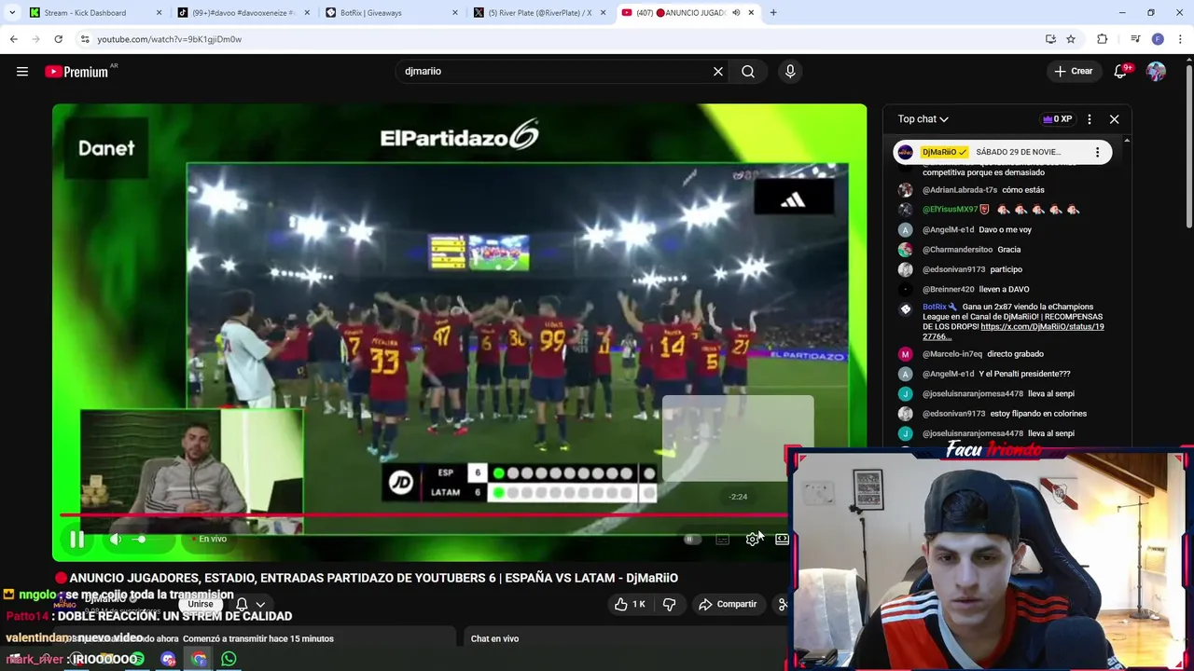Open the Chrome three-dot menu
This screenshot has width=1194, height=671.
(x=1180, y=39)
